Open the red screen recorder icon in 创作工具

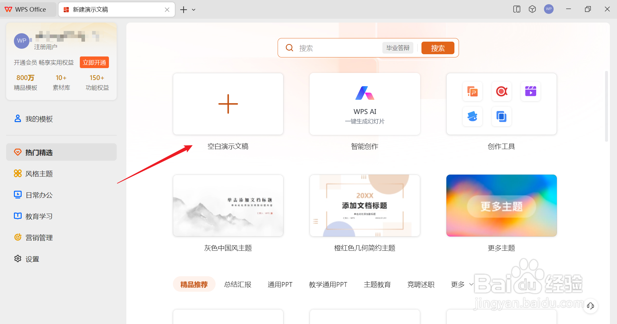point(502,91)
